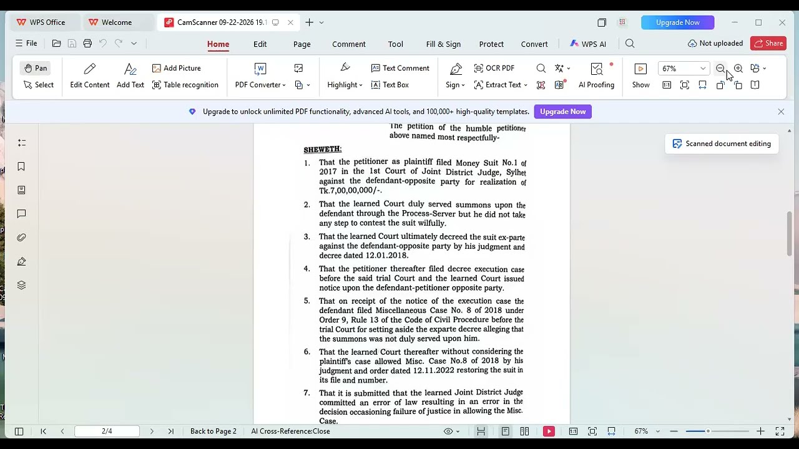
Task: Switch to the Comment ribbon tab
Action: [349, 44]
